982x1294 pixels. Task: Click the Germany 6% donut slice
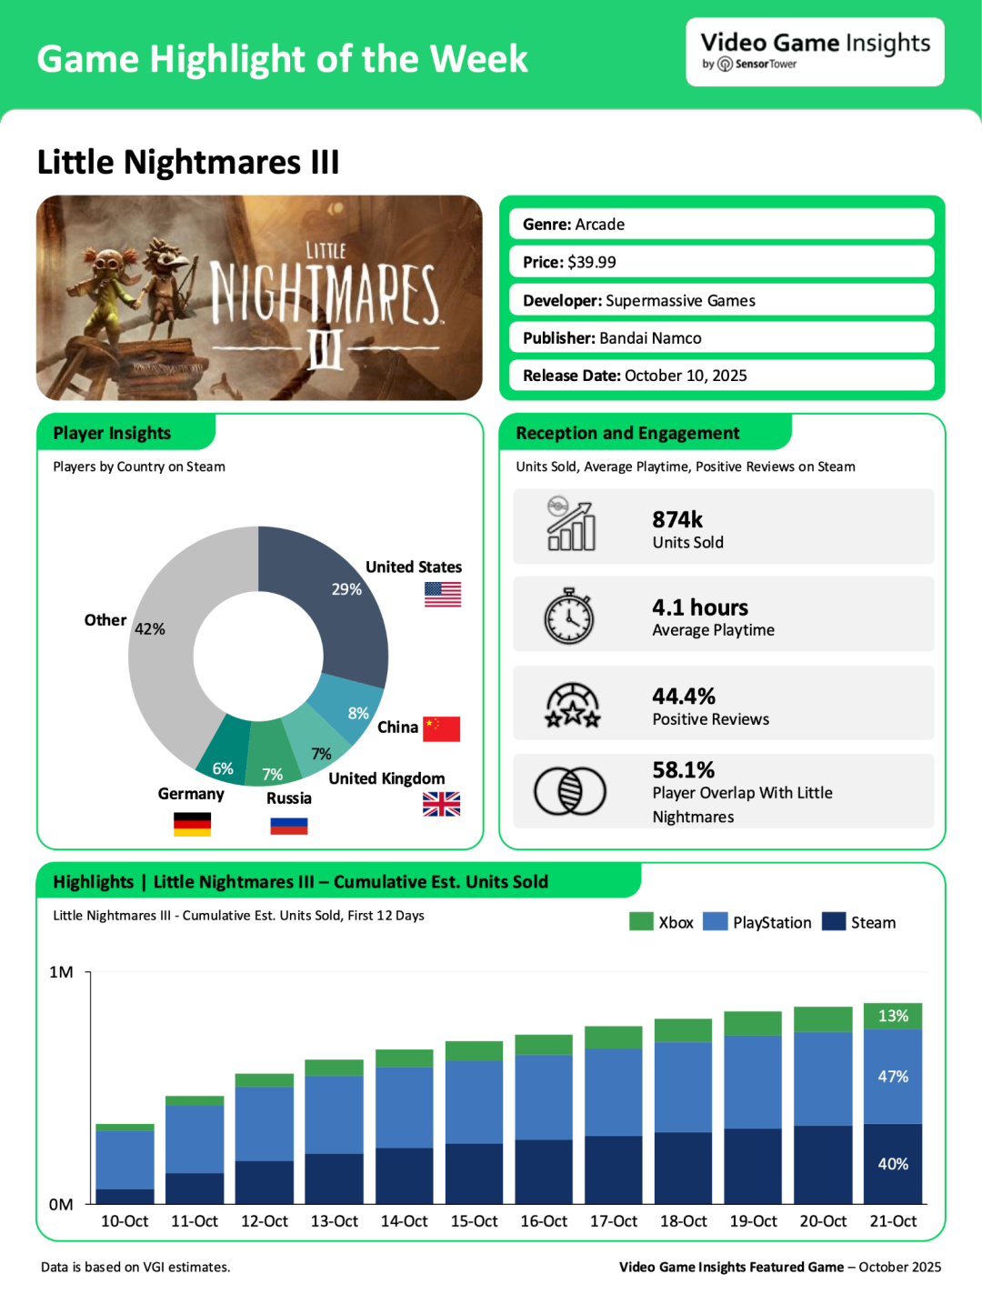(225, 750)
